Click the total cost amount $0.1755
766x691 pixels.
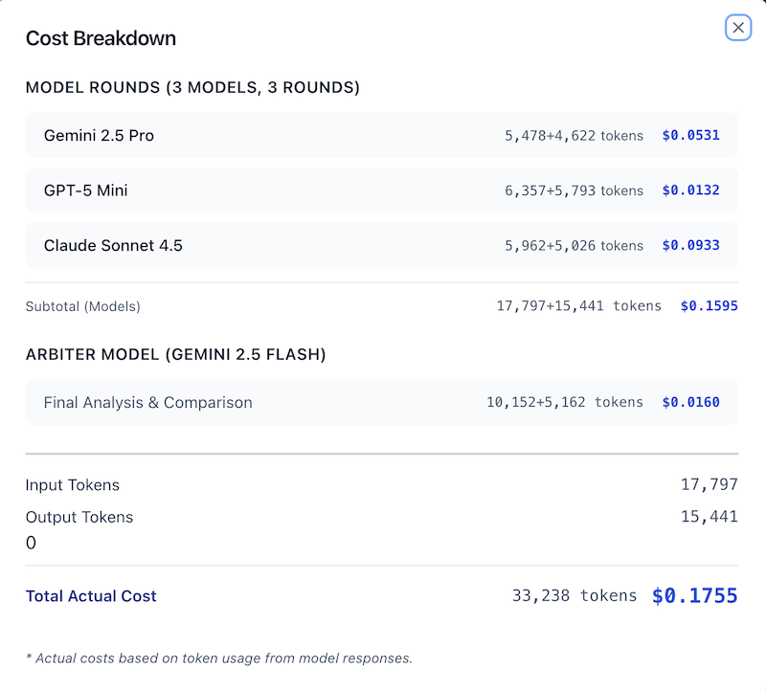click(x=694, y=596)
